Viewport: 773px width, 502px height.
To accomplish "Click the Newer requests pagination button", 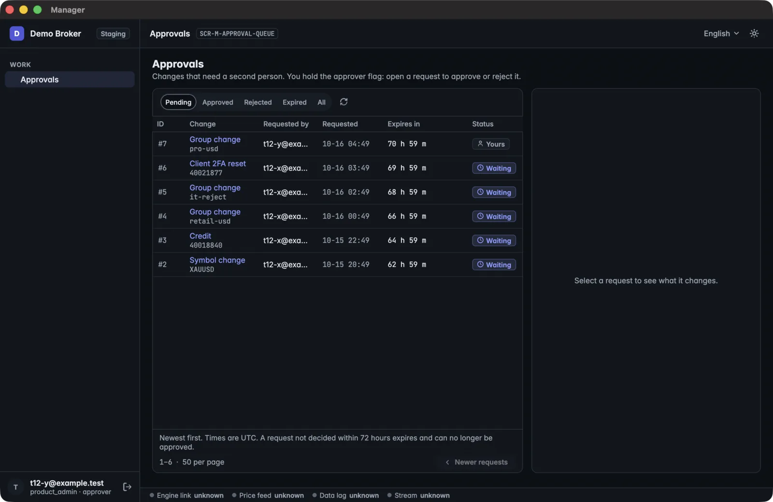I will point(476,462).
